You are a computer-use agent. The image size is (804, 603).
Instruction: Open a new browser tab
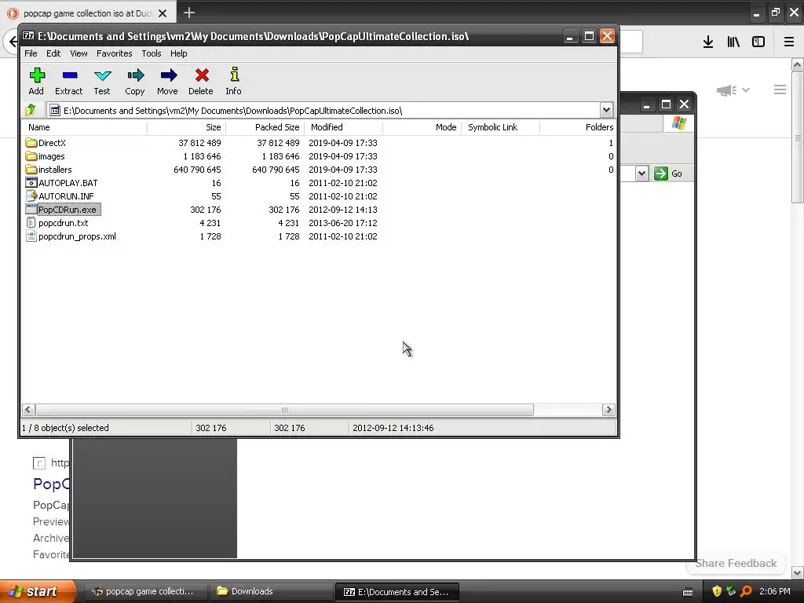coord(188,13)
